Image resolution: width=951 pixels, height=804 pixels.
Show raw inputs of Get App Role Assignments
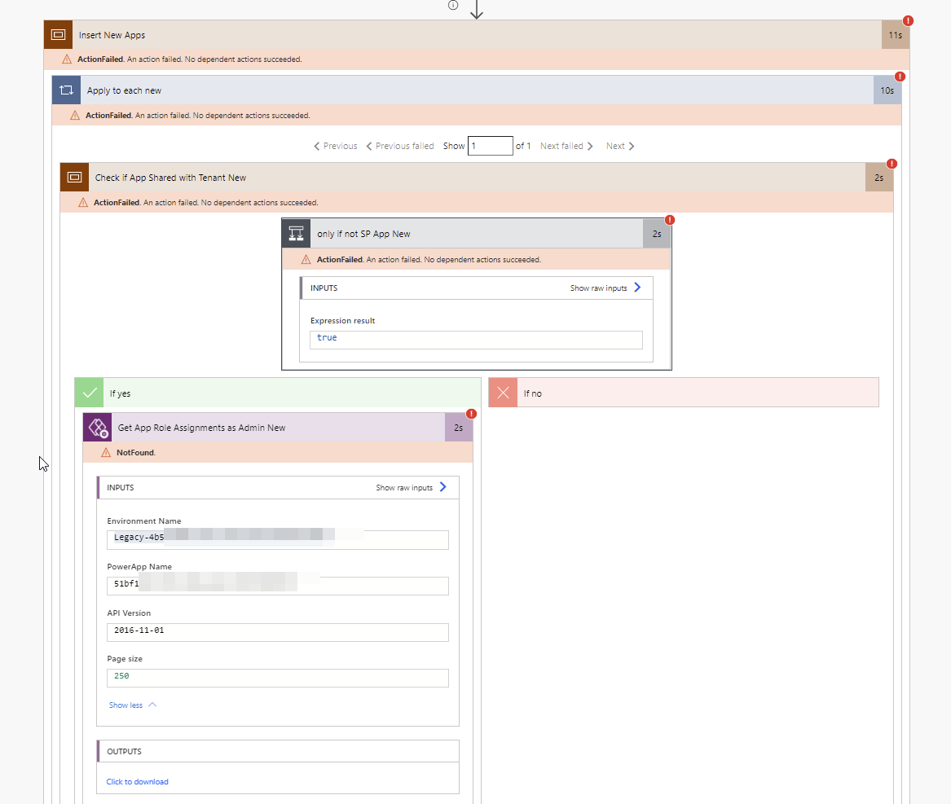tap(412, 487)
